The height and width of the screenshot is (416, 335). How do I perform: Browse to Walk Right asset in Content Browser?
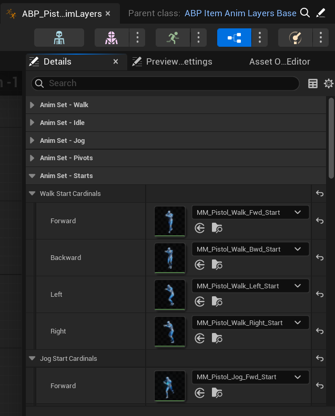pos(217,339)
